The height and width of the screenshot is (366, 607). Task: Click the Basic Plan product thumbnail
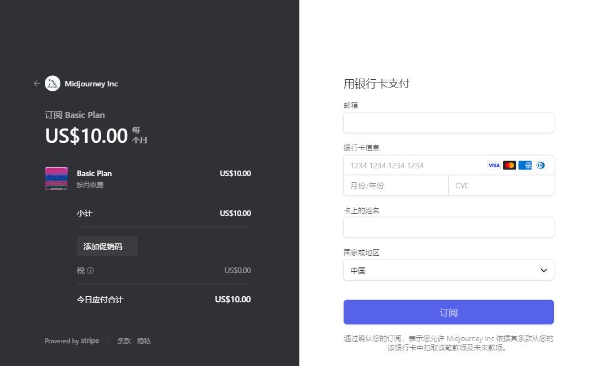click(x=56, y=178)
